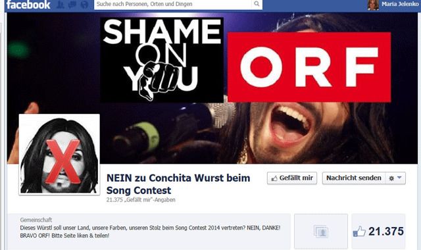Open the page cover photo
Image resolution: width=421 pixels, height=250 pixels.
point(212,88)
